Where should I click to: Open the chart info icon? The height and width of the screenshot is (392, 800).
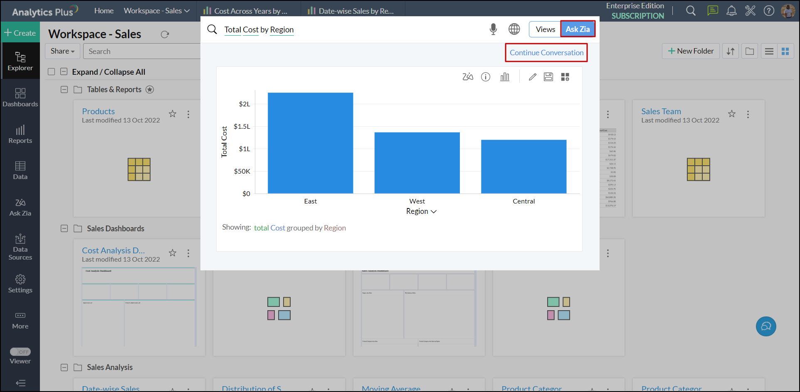(x=486, y=77)
